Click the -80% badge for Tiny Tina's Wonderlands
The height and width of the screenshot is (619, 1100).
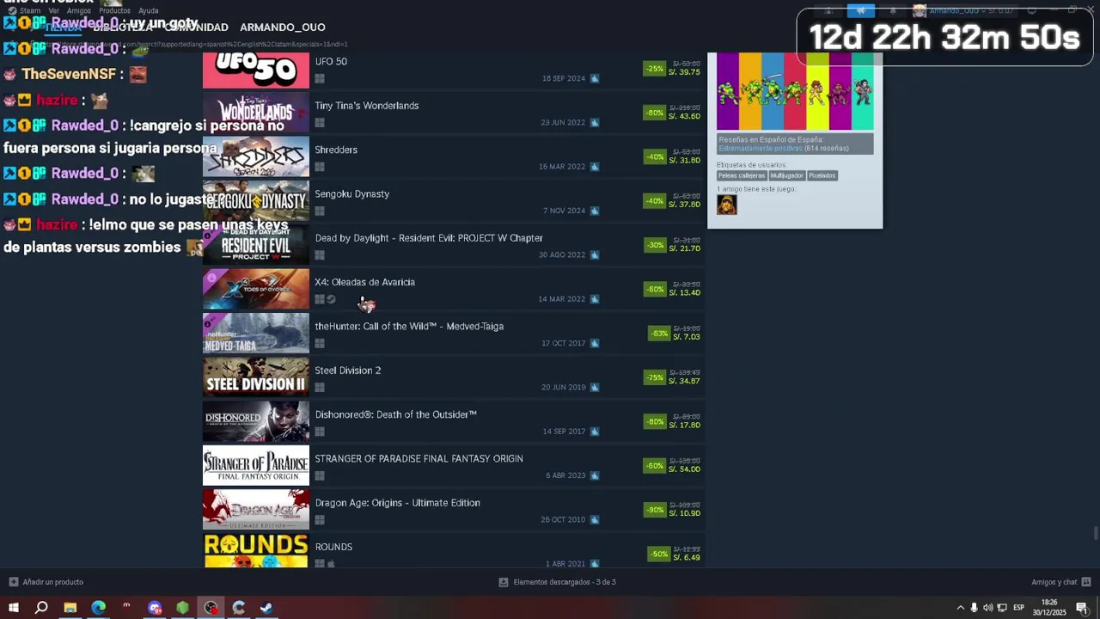[655, 113]
